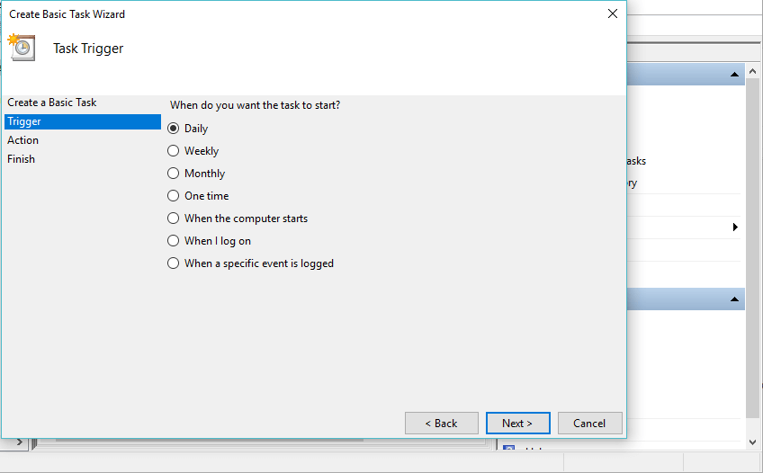Select When the computer starts
763x473 pixels.
point(174,219)
